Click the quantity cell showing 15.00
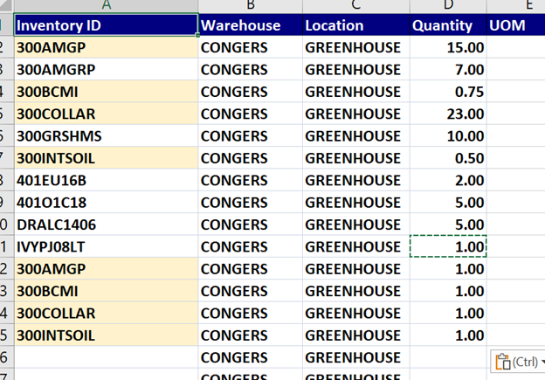The height and width of the screenshot is (380, 545). point(447,47)
